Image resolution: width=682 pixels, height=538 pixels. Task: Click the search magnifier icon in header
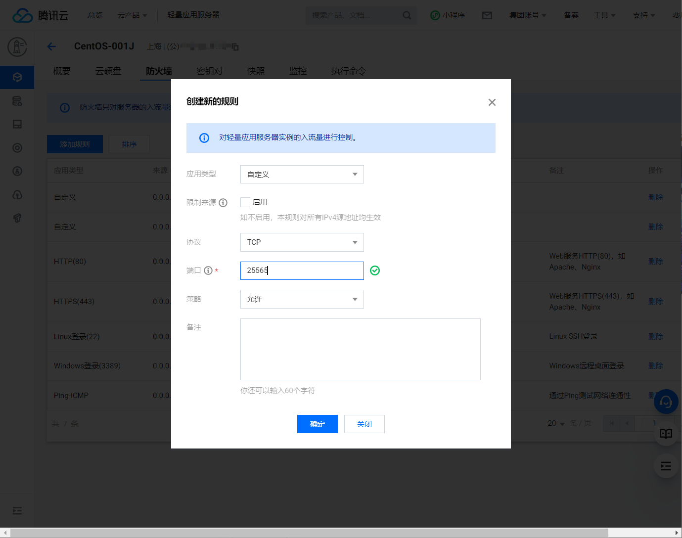coord(407,15)
